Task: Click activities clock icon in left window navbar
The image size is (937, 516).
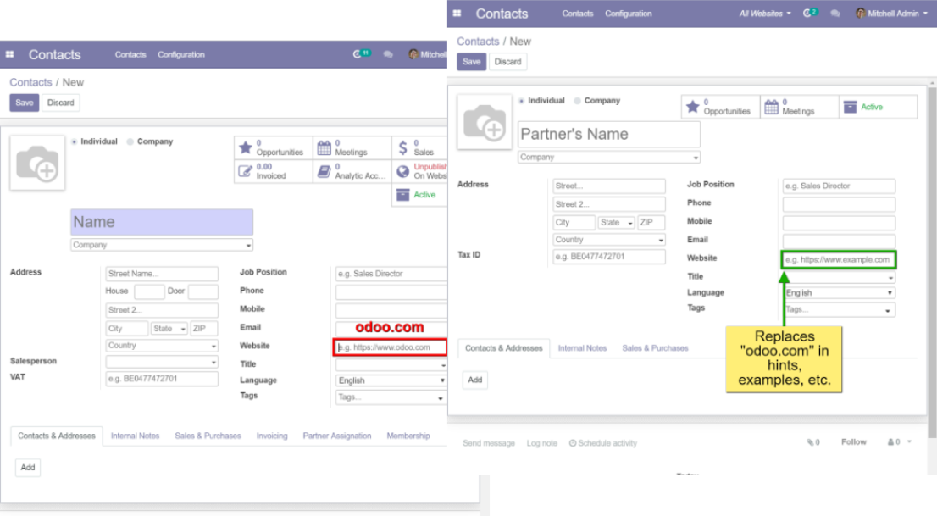Action: pos(357,54)
